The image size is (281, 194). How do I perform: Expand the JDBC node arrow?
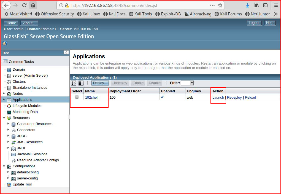click(8, 136)
